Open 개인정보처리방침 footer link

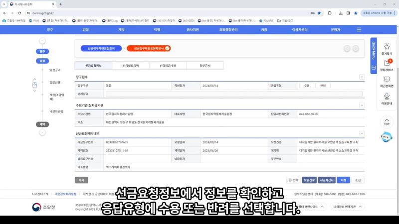click(x=66, y=194)
